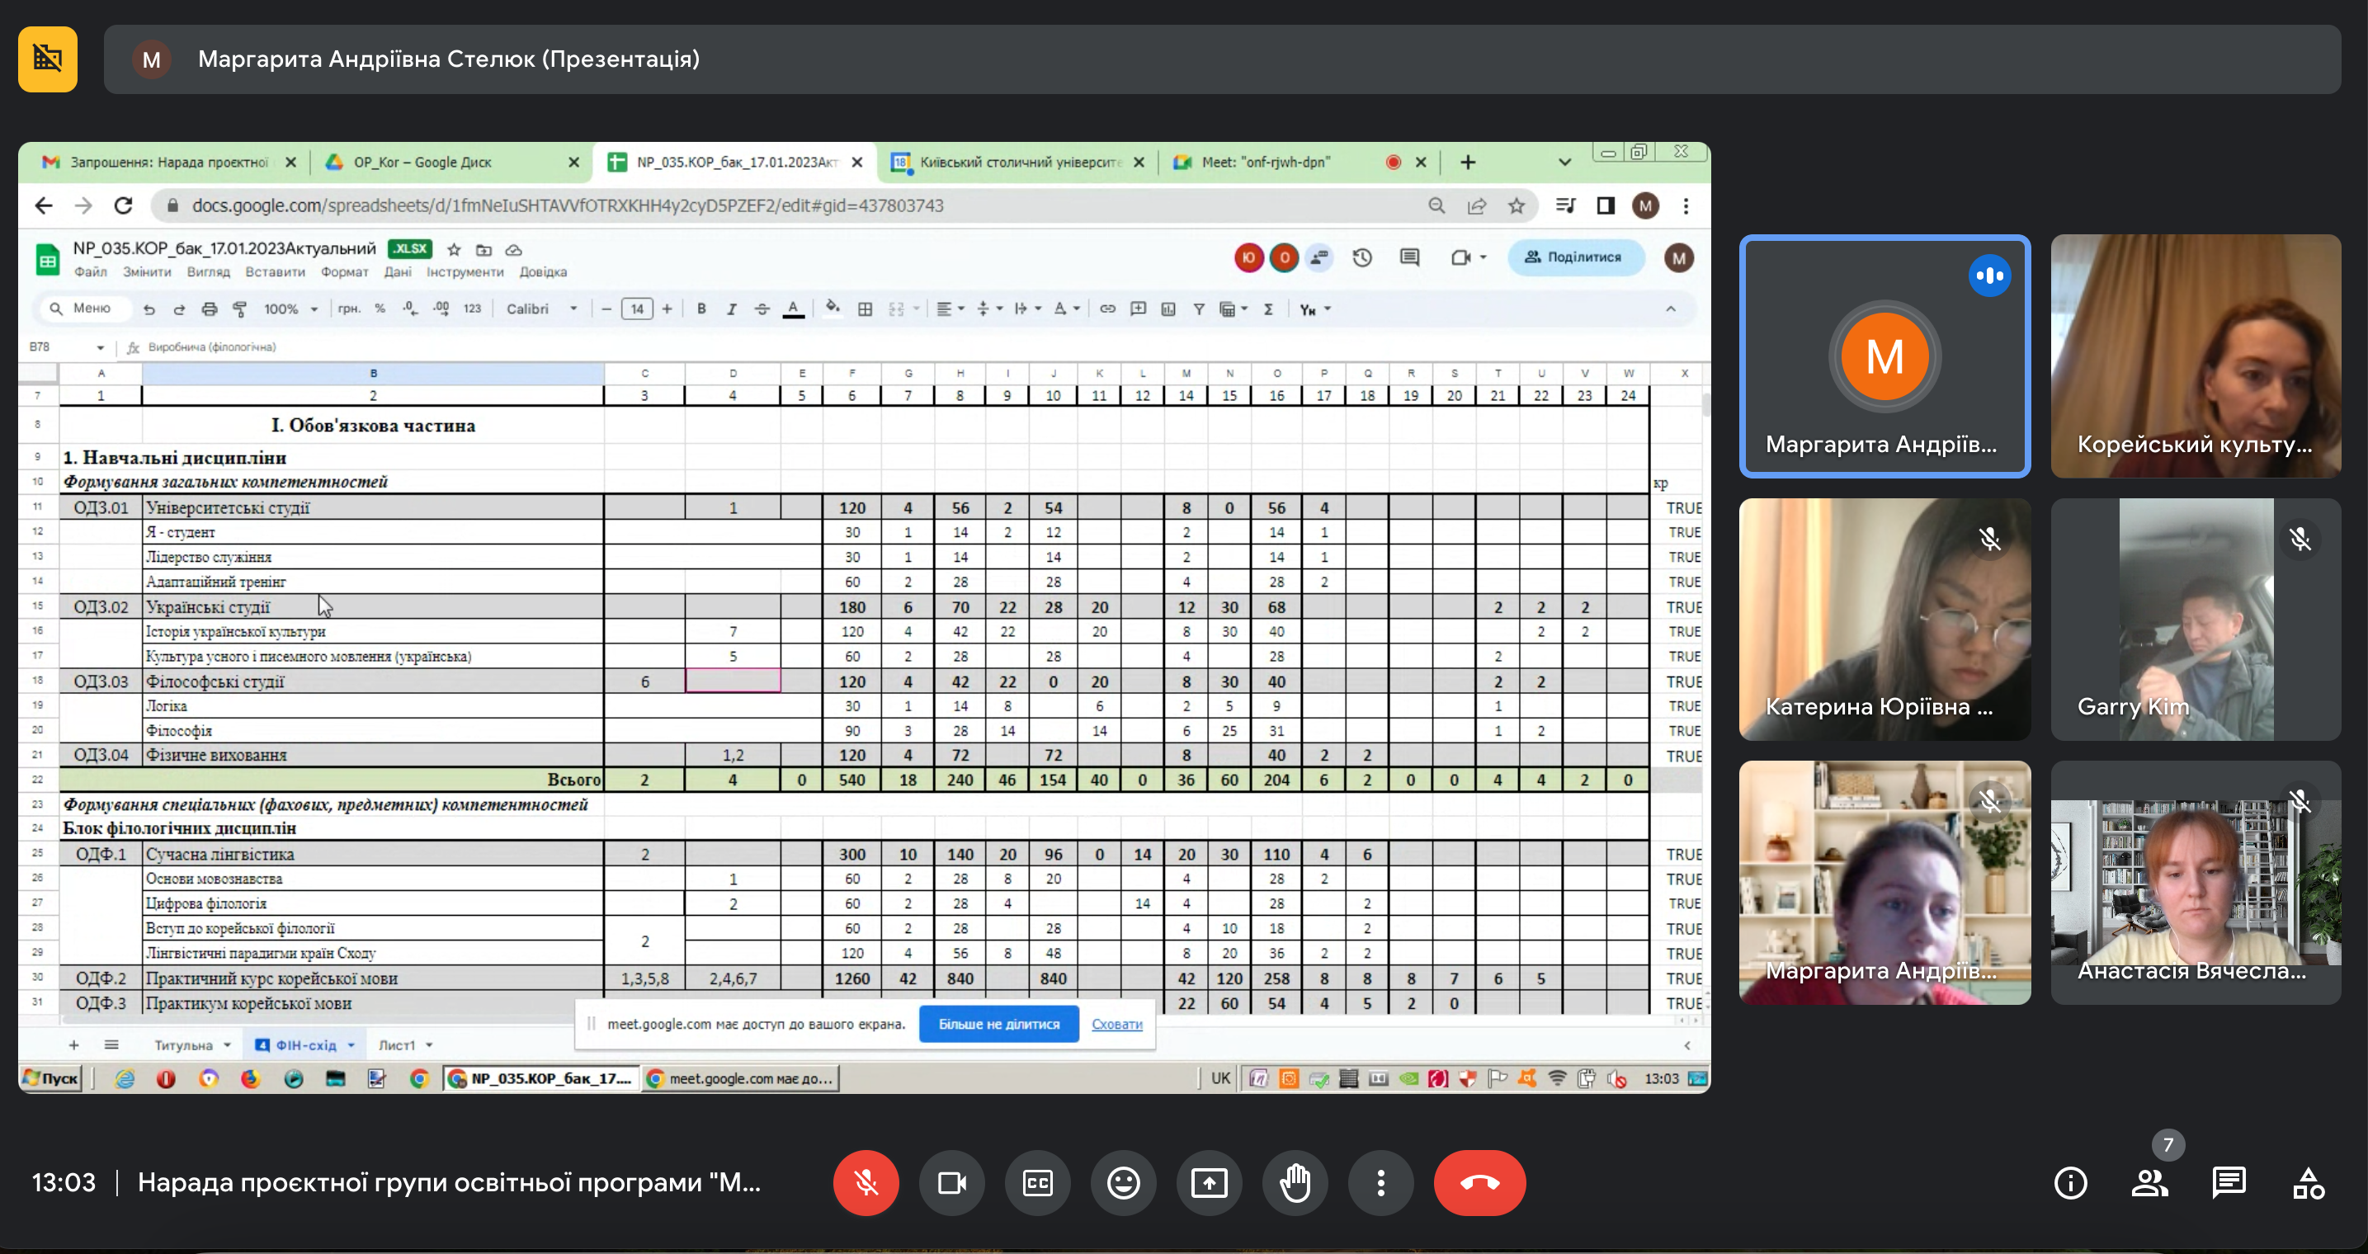Unpin the presentation using the yellow icon

coord(48,59)
